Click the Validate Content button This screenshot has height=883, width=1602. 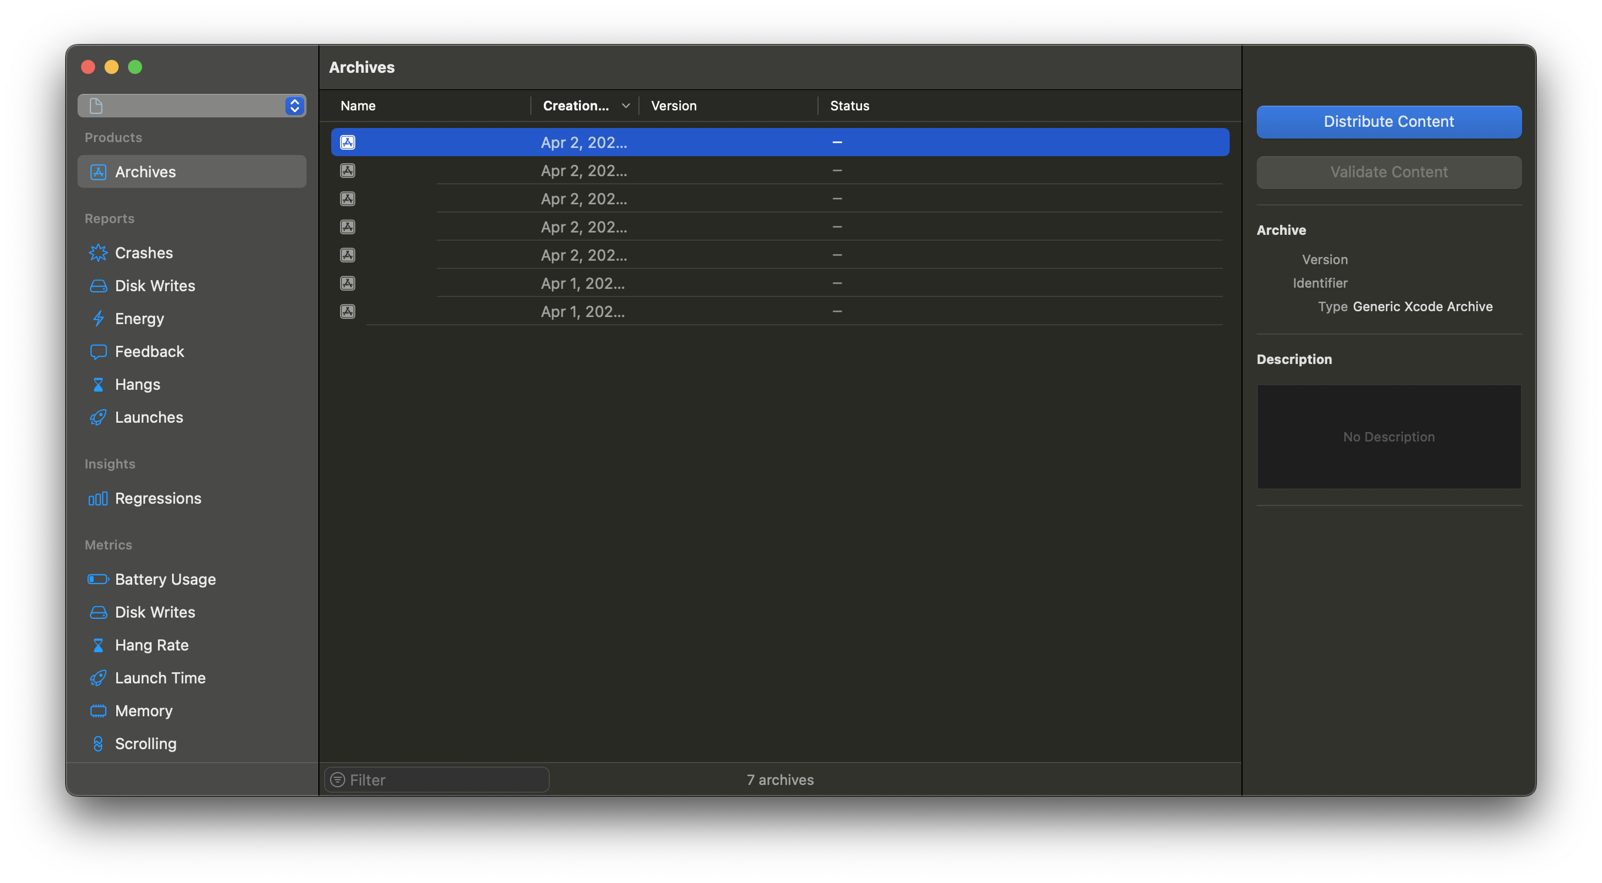tap(1388, 171)
